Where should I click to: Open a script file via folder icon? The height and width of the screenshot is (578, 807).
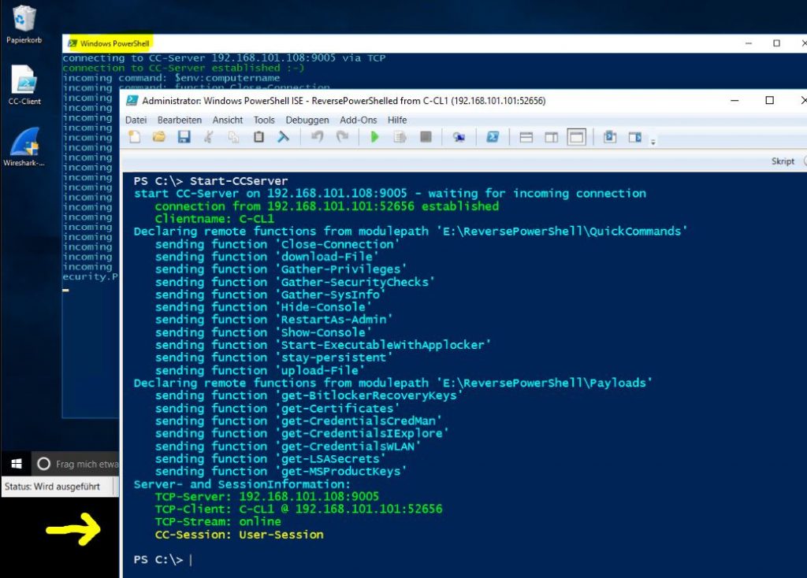(x=159, y=137)
